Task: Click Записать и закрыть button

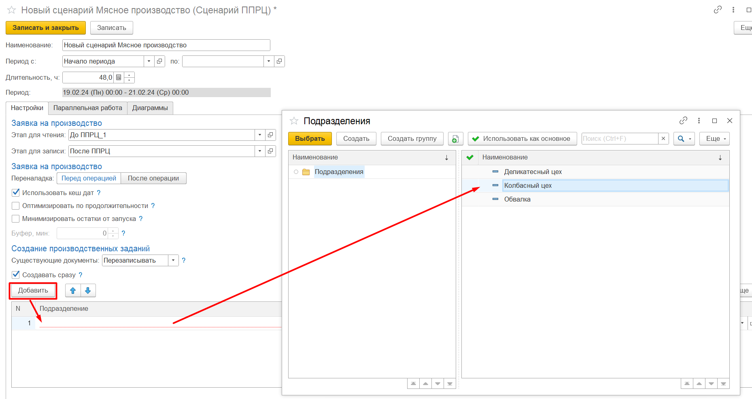Action: (45, 28)
